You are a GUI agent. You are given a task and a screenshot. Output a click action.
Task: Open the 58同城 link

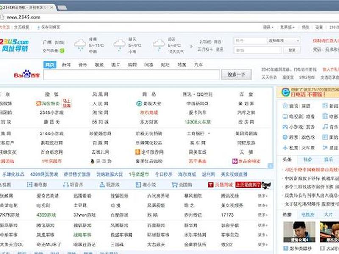pos(100,122)
